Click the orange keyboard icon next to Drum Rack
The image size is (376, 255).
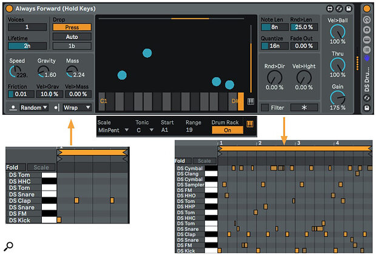[x=250, y=124]
